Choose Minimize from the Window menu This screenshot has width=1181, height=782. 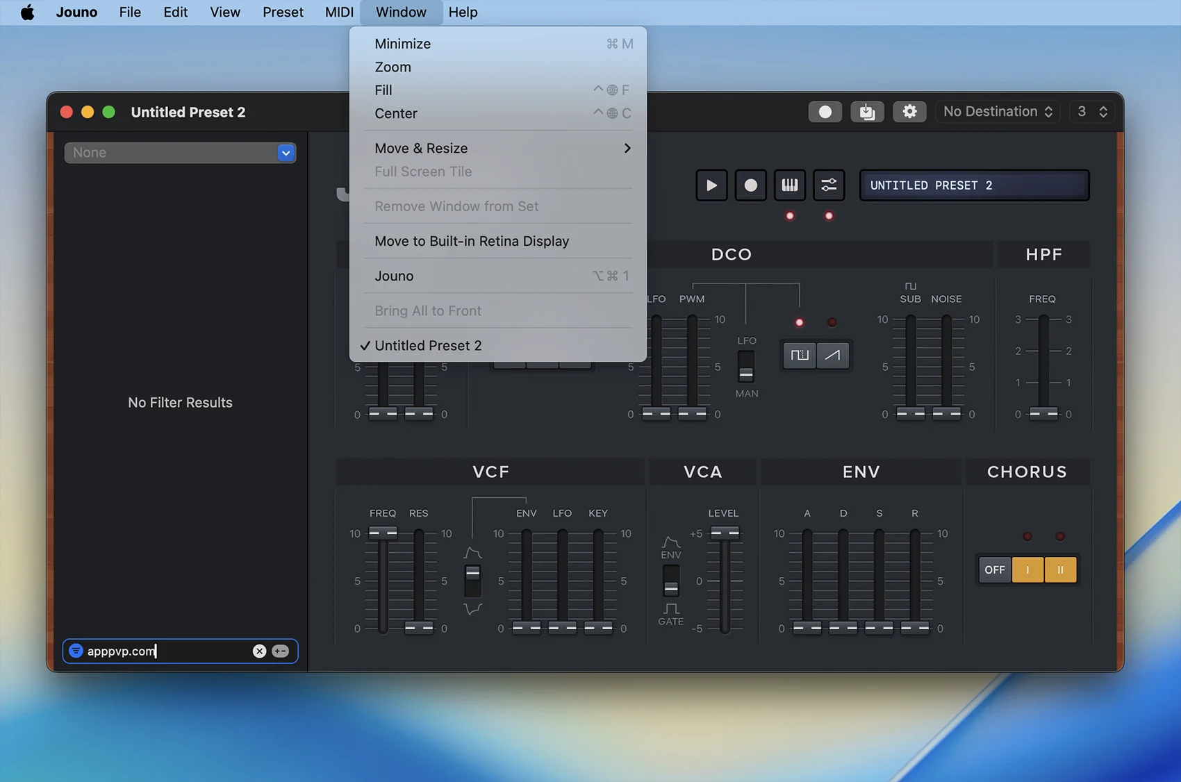click(x=403, y=44)
